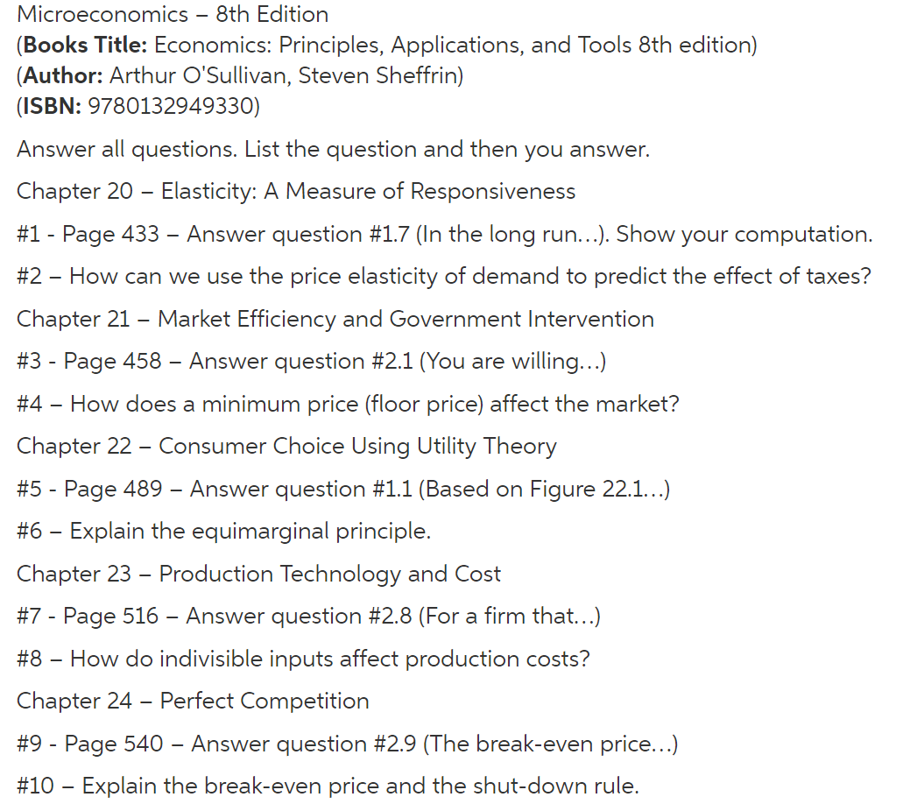Click the 'Microeconomics – 8th Edition' title line
This screenshot has width=910, height=804.
[173, 15]
